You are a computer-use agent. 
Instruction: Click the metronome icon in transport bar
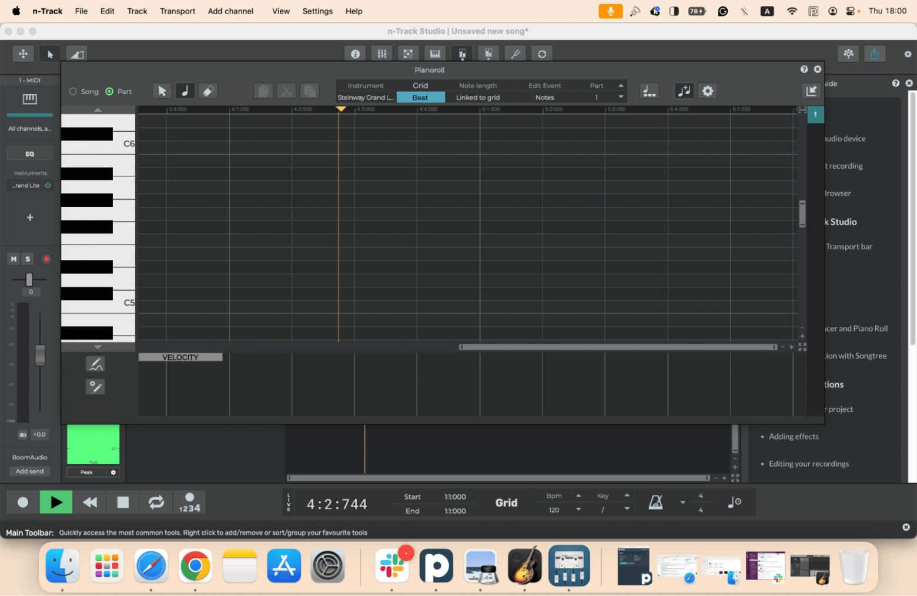click(655, 503)
